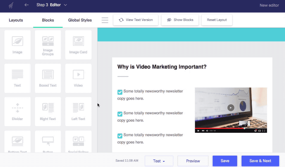This screenshot has width=285, height=167.
Task: Expand the Step 3 Editor dropdown chevron
Action: click(x=66, y=5)
